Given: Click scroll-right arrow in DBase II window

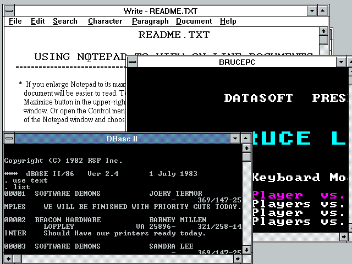Looking at the screenshot, I should pyautogui.click(x=238, y=258).
